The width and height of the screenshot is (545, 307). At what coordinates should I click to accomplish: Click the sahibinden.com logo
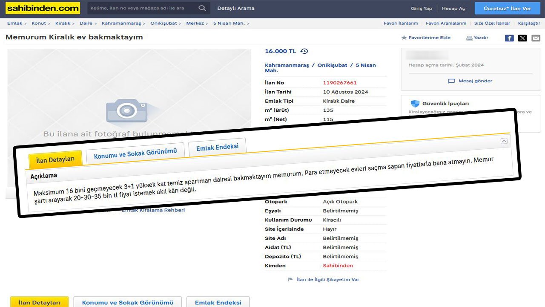pyautogui.click(x=43, y=8)
